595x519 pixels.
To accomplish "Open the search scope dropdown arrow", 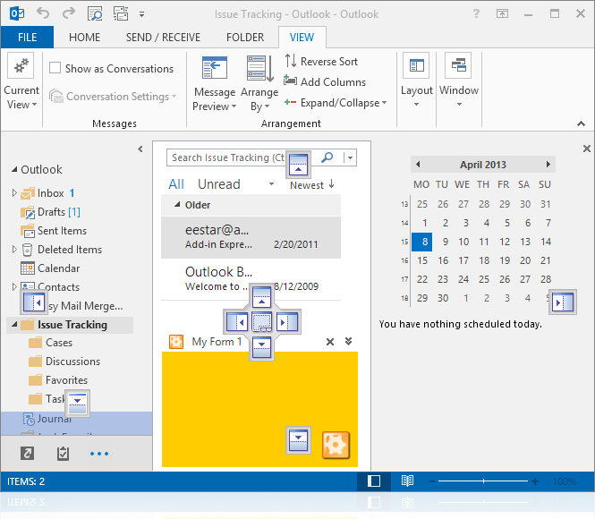I will tap(350, 157).
